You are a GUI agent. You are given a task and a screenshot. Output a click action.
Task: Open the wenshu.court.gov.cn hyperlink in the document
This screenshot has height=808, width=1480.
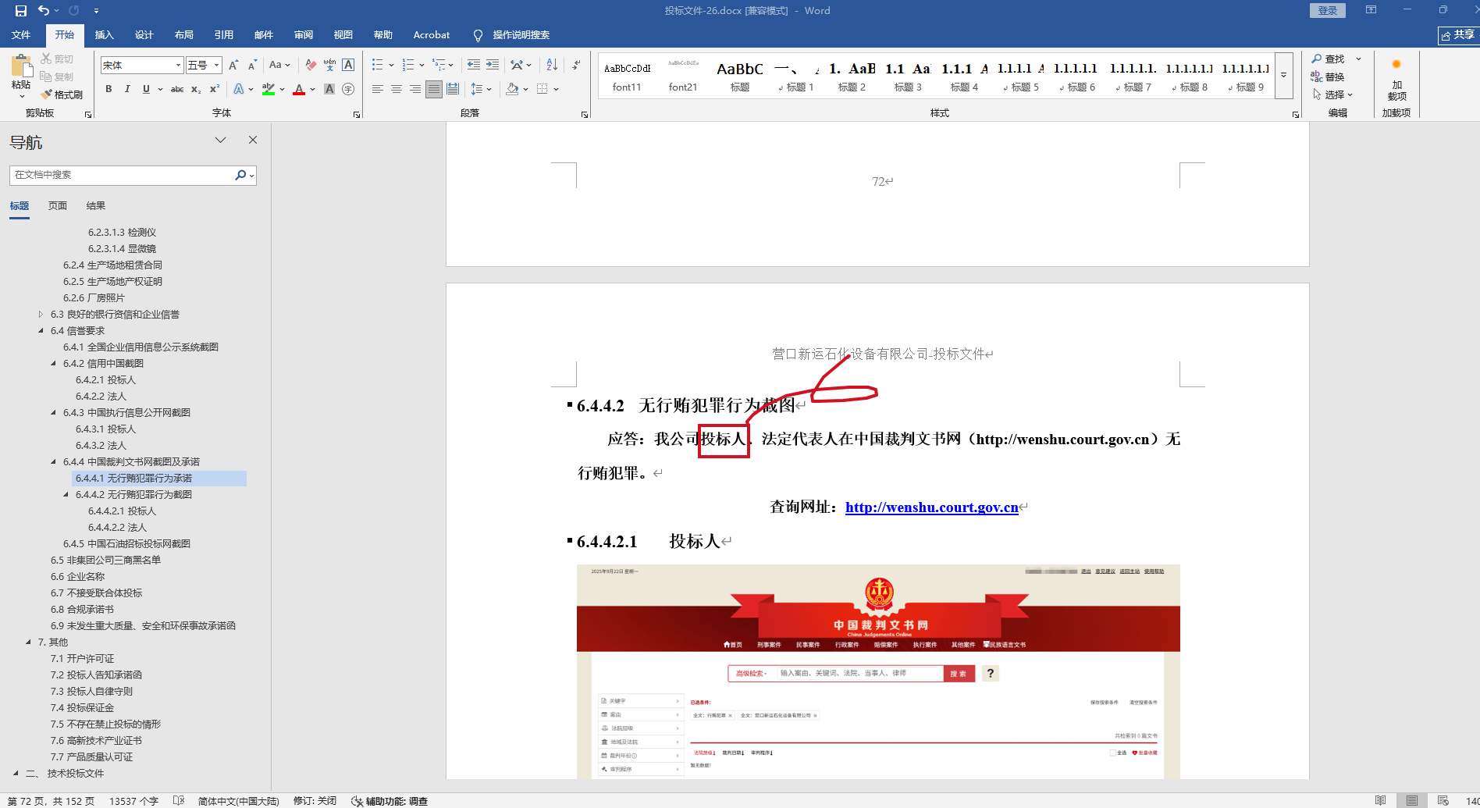[x=931, y=507]
